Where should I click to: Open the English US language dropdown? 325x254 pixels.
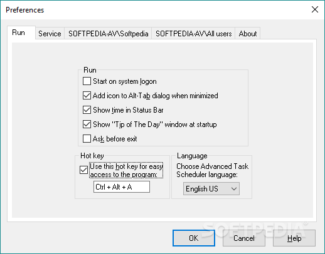[x=211, y=189]
